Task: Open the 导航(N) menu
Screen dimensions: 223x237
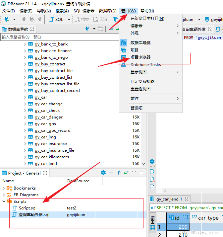Action: (x=44, y=11)
